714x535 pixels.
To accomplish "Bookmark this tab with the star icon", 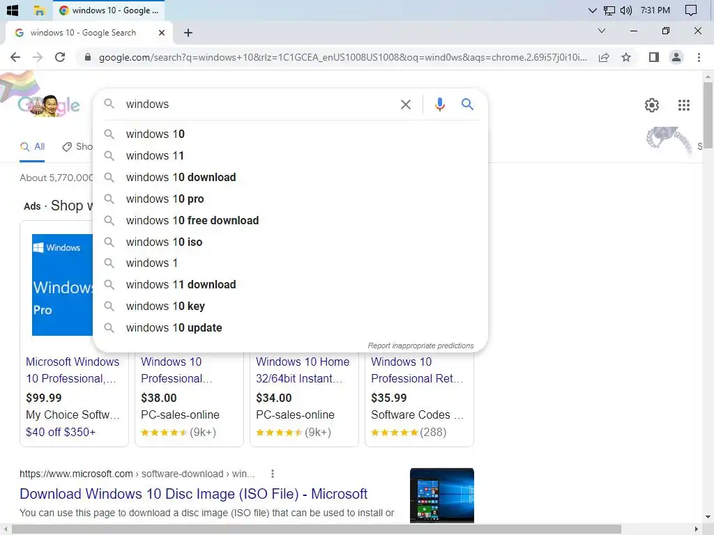I will 626,57.
